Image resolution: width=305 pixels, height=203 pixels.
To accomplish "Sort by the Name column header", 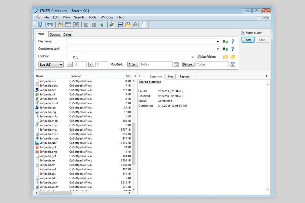I will click(51, 76).
